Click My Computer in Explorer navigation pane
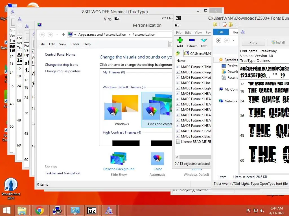Screen dimensions: 289x216 (228, 89)
